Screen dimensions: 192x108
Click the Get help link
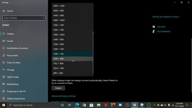[x=161, y=27]
